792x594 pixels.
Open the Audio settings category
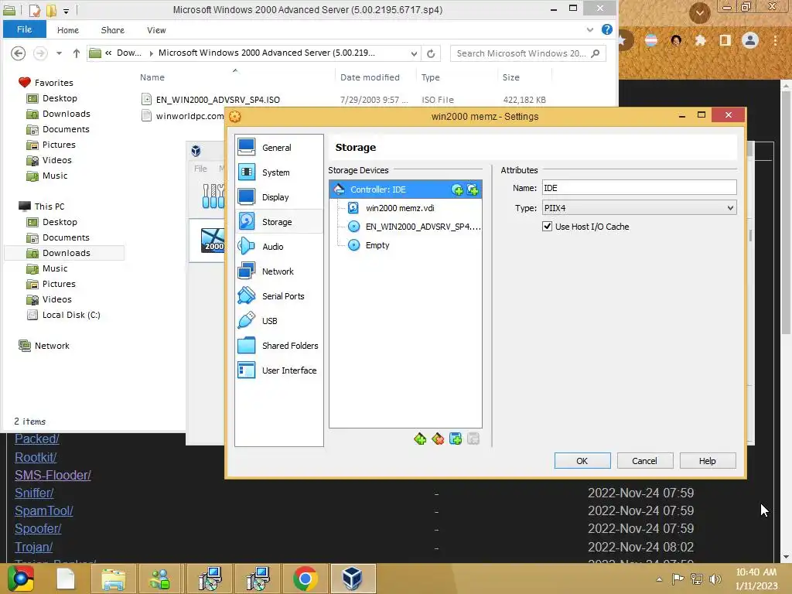tap(278, 247)
